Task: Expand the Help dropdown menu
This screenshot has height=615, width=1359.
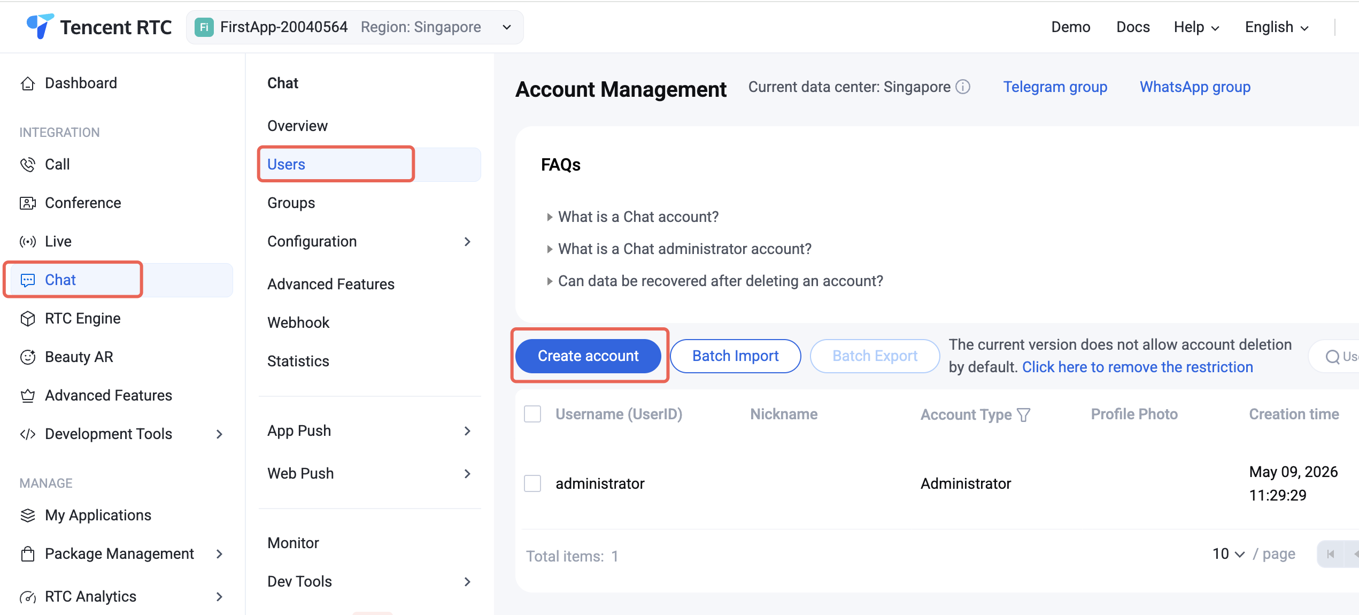Action: 1196,27
